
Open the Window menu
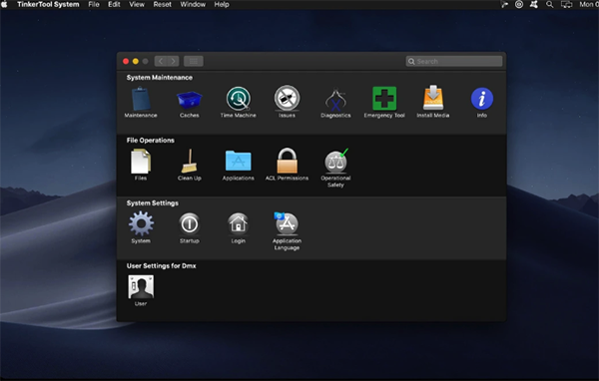point(193,5)
